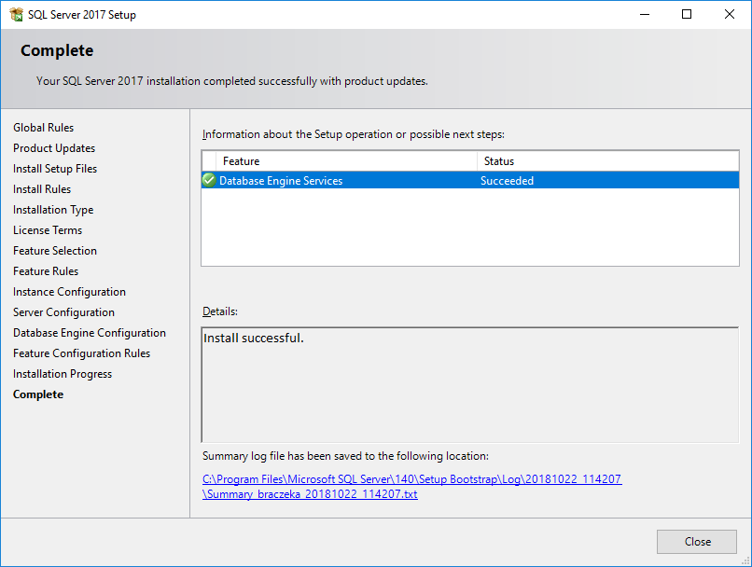Select Database Engine Configuration step
The width and height of the screenshot is (752, 567).
(90, 333)
